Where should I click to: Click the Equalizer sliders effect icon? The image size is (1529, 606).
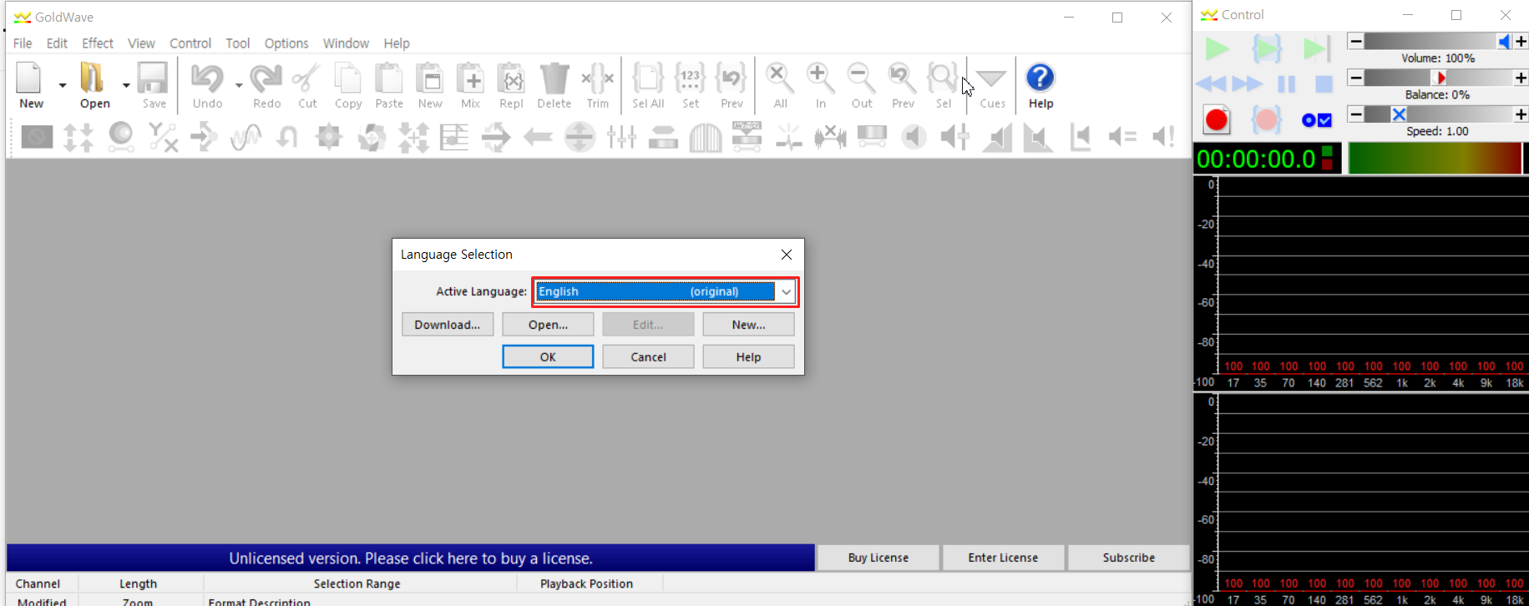[x=621, y=137]
